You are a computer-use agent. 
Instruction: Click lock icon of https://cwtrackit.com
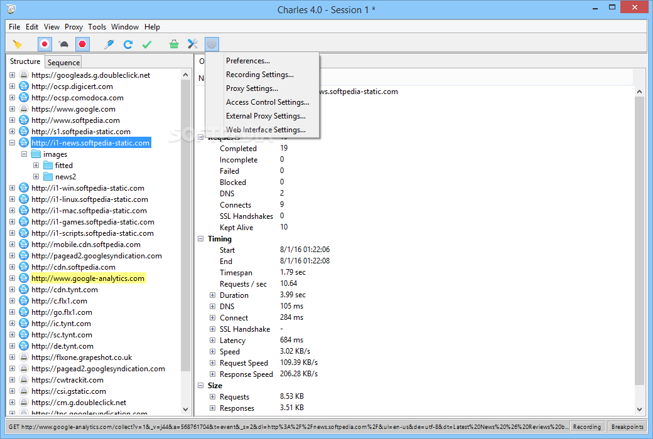coord(24,380)
